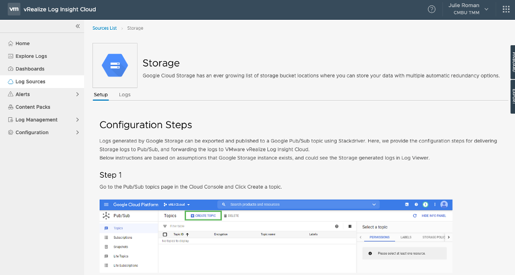Open Explore Logs page

tap(31, 56)
